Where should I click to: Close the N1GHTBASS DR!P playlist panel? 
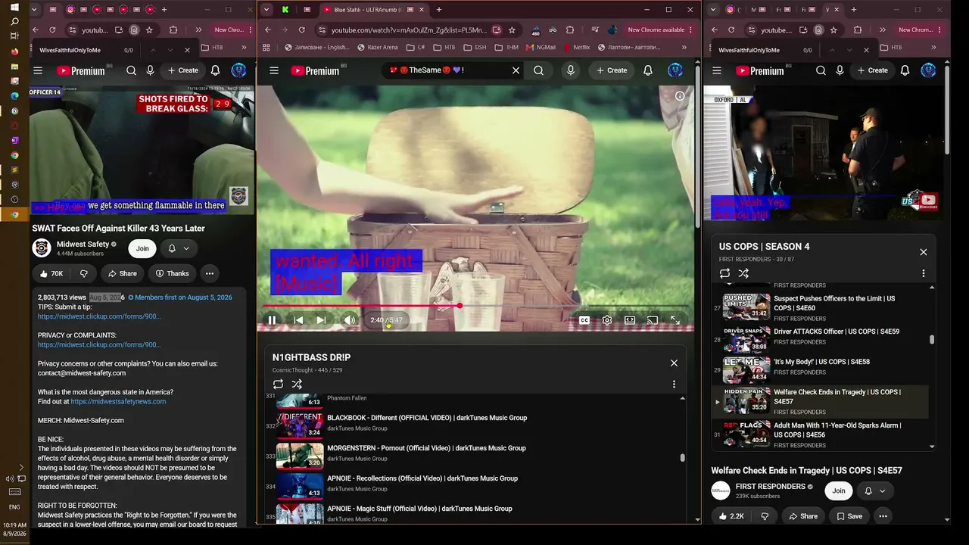(674, 363)
